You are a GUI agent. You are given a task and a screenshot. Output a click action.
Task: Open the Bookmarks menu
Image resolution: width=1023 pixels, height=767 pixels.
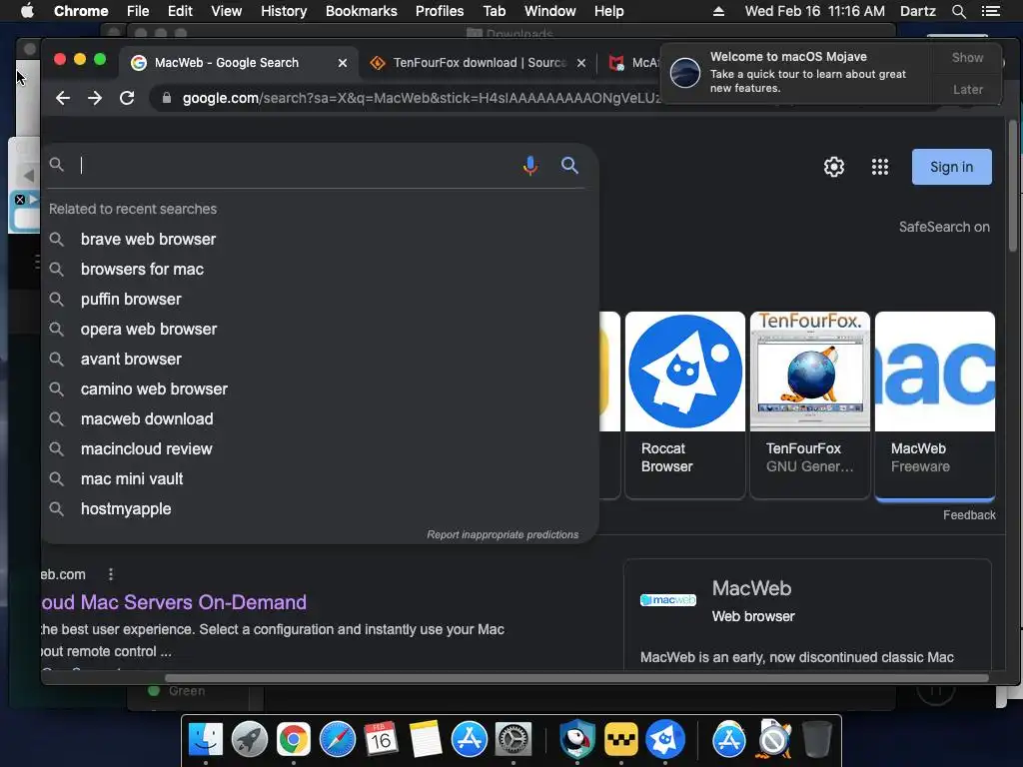click(362, 11)
